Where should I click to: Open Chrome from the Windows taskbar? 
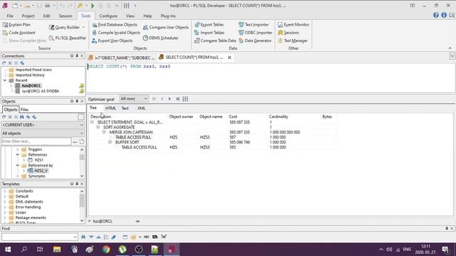106,250
